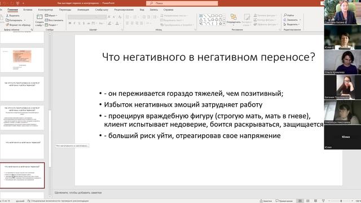
Task: Select the triangle shape in gallery
Action: [201, 20]
